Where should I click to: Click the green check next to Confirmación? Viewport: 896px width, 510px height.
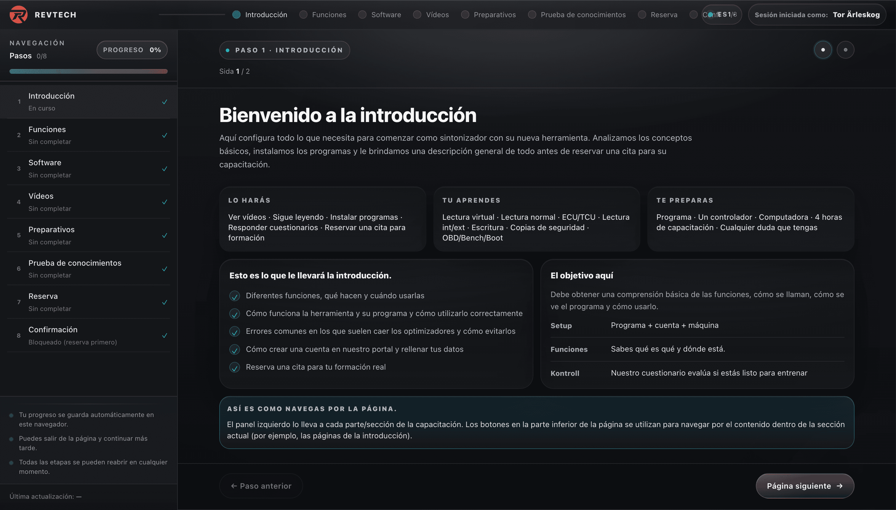164,336
